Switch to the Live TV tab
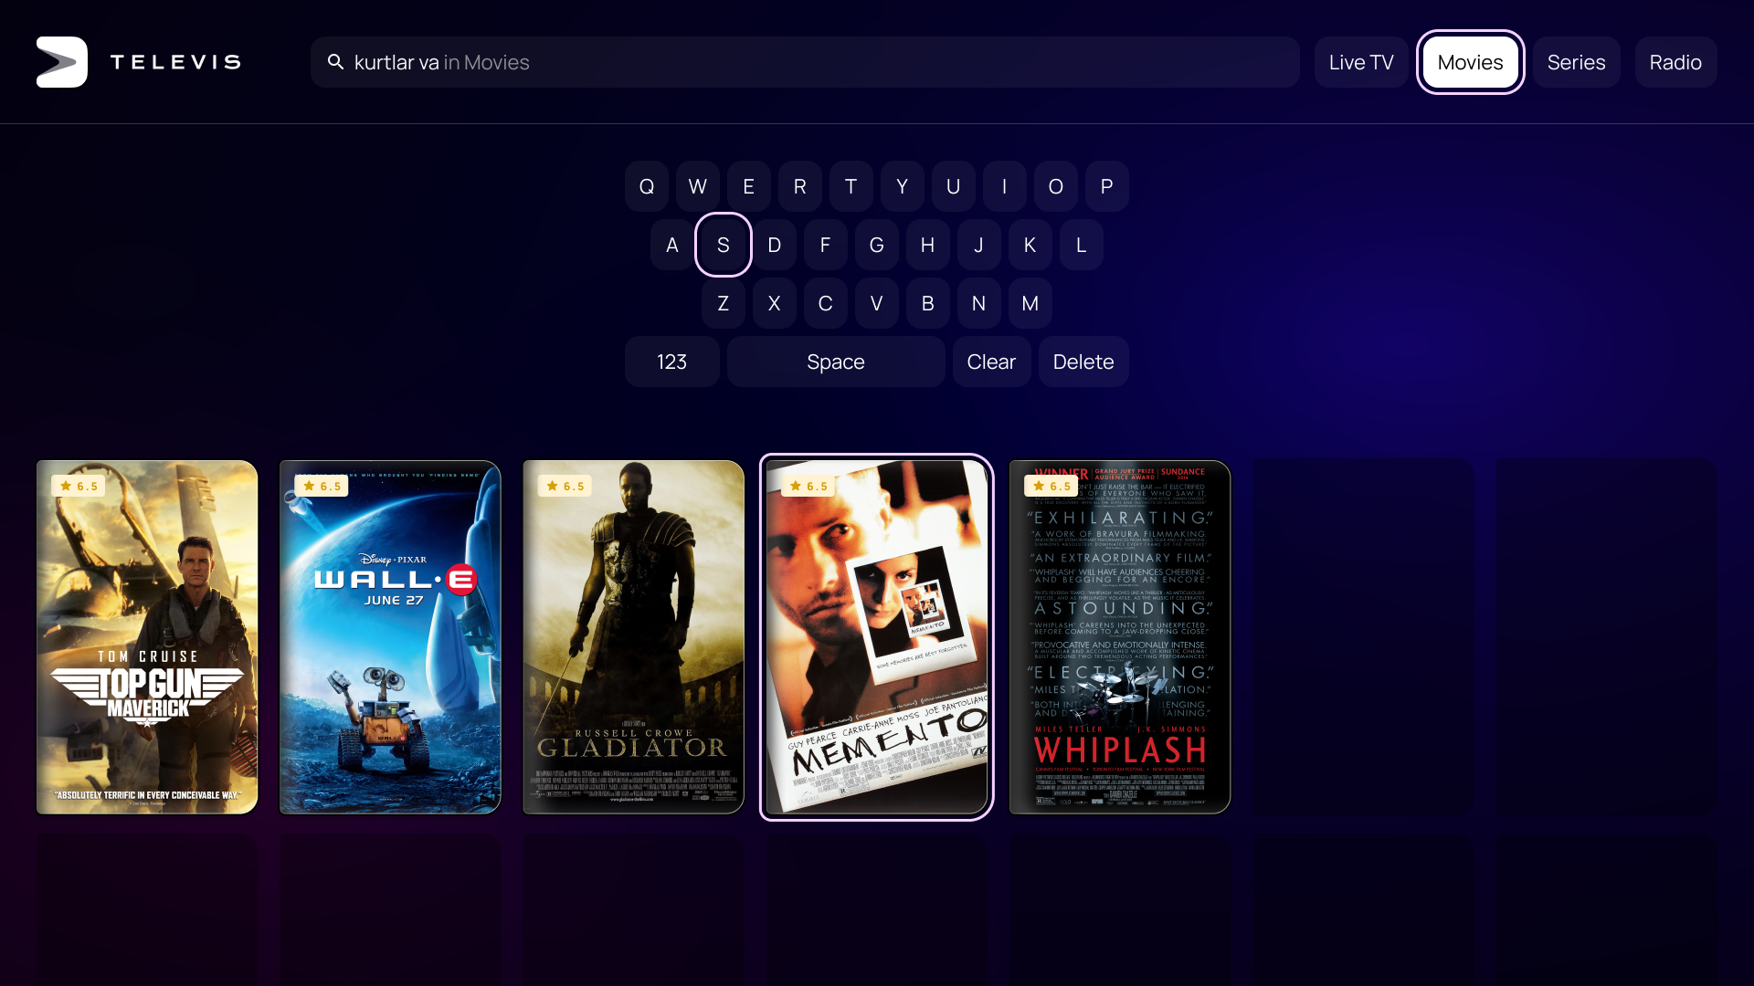This screenshot has width=1754, height=986. (1360, 62)
